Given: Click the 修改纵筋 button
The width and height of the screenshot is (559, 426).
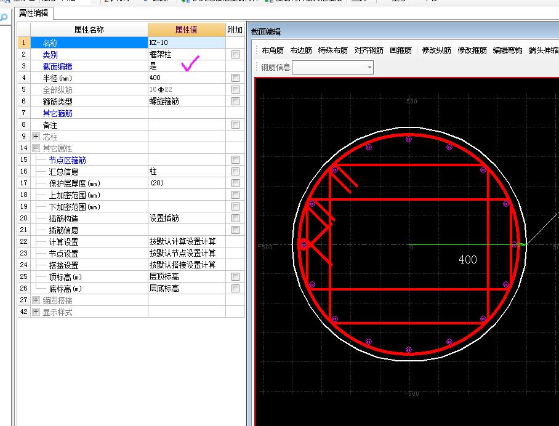Looking at the screenshot, I should 436,50.
